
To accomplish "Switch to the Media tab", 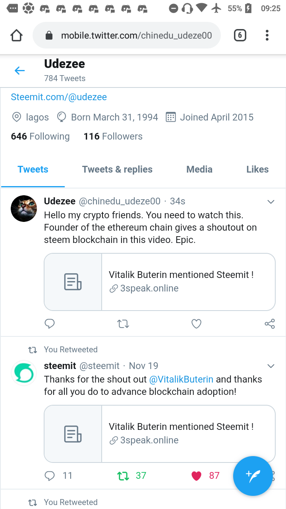I will [x=199, y=169].
